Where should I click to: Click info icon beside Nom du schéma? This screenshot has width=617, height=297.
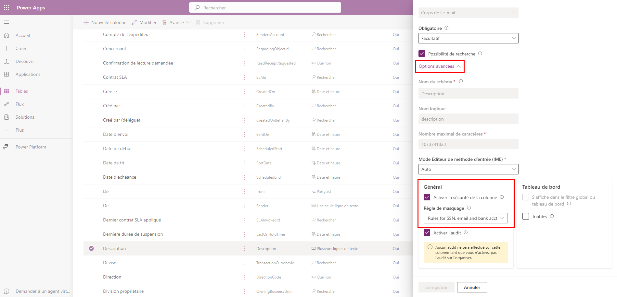(461, 81)
